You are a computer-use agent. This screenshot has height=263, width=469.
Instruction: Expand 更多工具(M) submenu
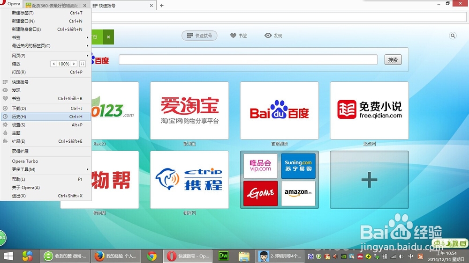click(x=46, y=169)
